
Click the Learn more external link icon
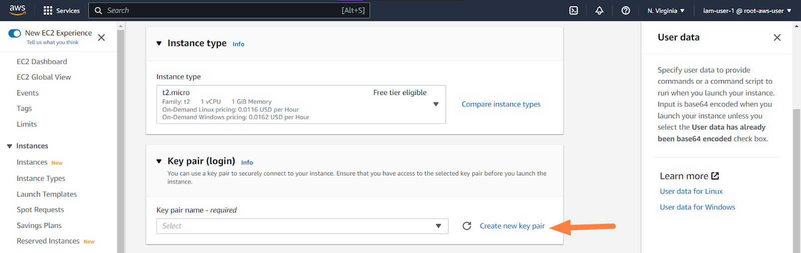(x=715, y=176)
